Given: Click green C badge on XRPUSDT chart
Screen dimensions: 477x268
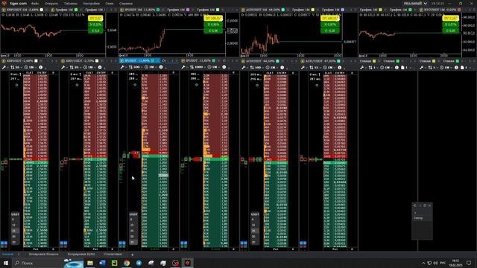Looking at the screenshot, I should tap(95, 31).
